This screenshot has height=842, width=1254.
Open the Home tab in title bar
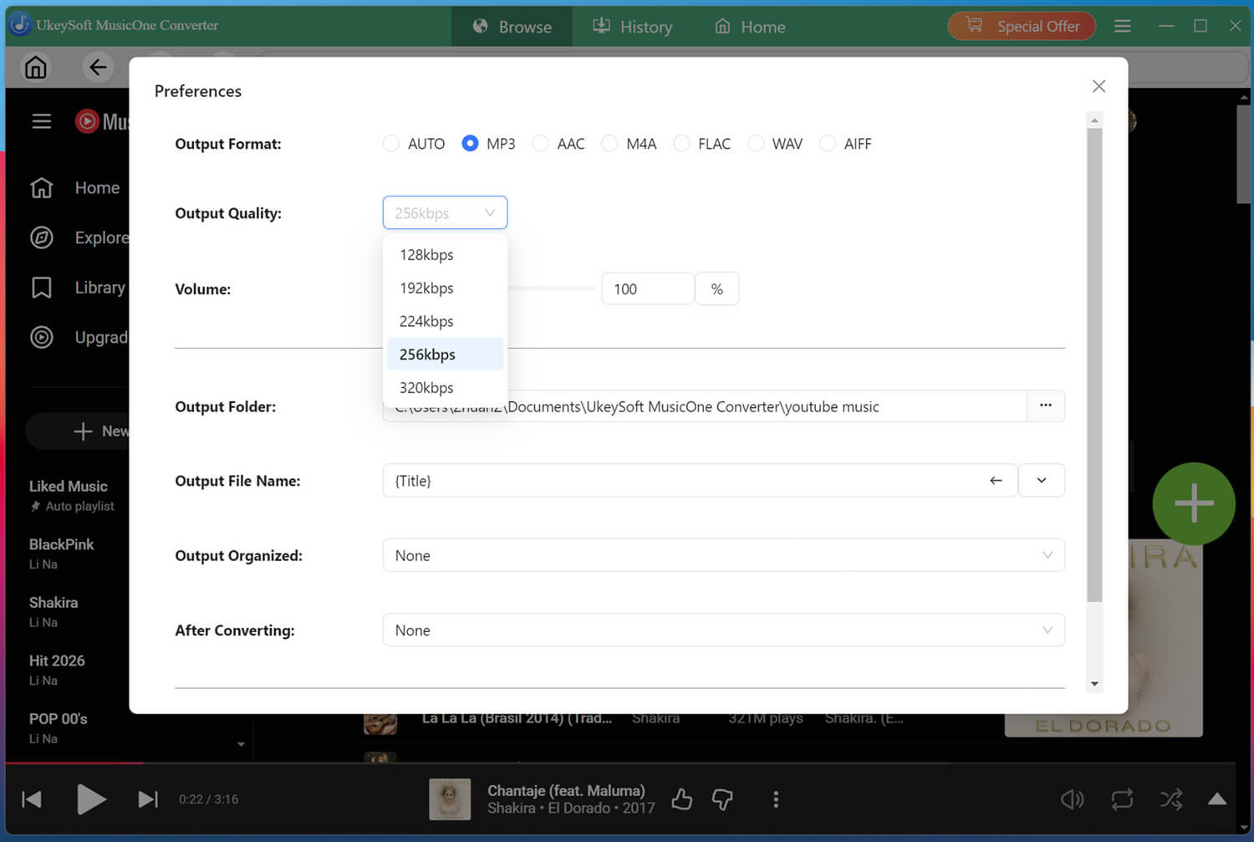click(751, 27)
